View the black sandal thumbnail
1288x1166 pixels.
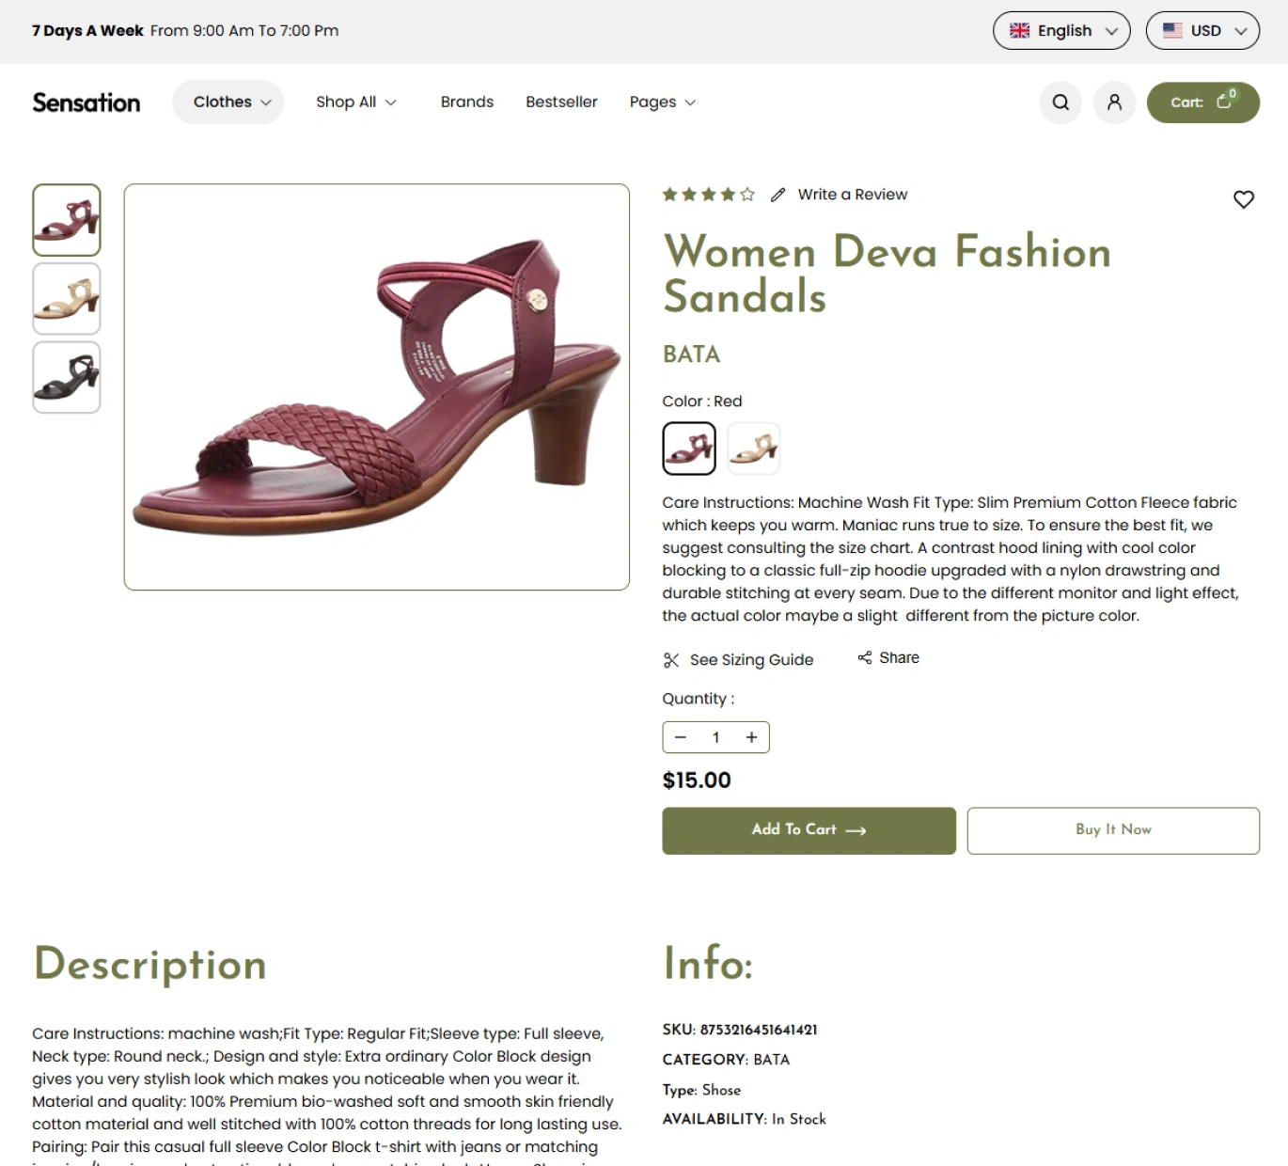click(x=67, y=377)
